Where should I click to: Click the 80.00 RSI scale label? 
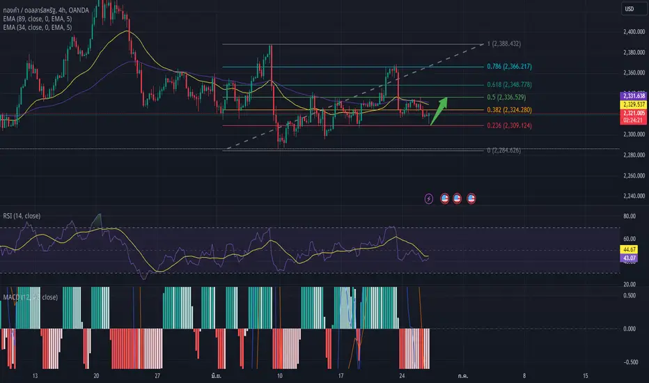pos(629,216)
